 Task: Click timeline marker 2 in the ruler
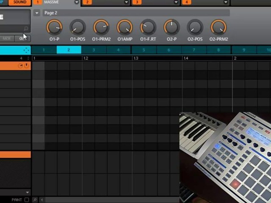point(235,58)
